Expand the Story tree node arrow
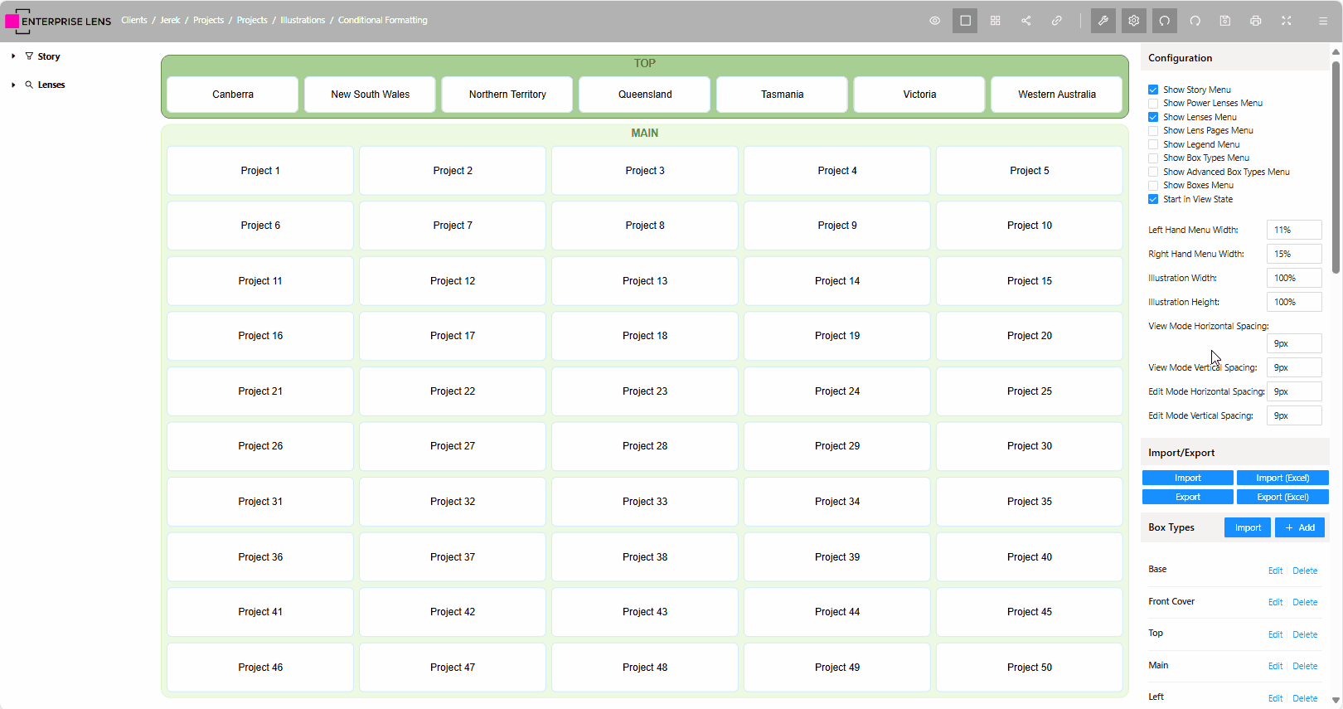This screenshot has width=1343, height=709. point(13,56)
